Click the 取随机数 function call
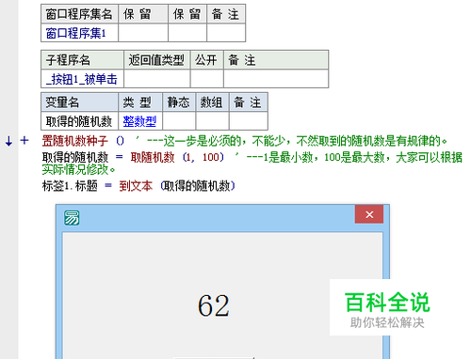 (153, 157)
